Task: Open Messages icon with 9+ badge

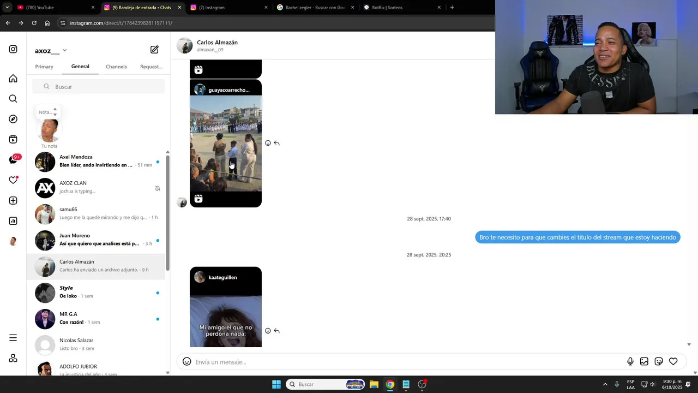Action: click(14, 159)
